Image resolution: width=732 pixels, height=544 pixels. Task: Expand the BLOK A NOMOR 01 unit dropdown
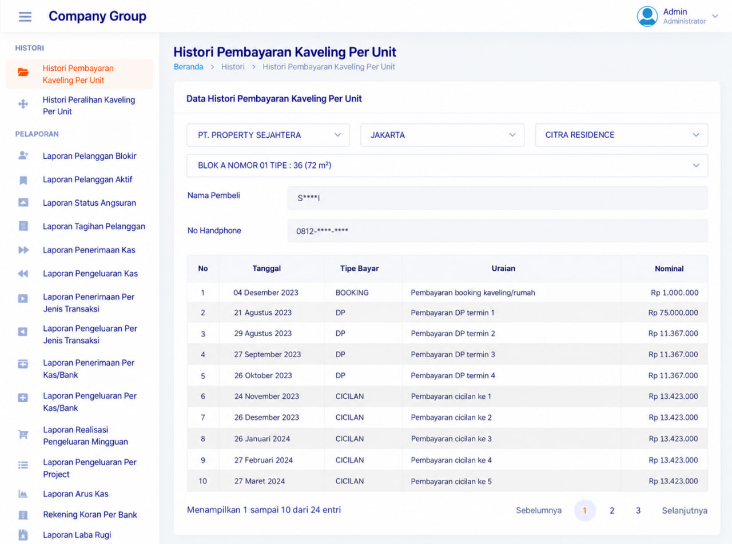(447, 165)
